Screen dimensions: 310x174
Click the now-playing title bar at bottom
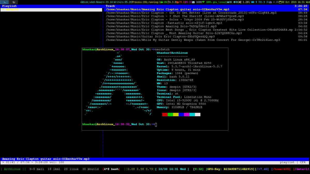(155, 159)
